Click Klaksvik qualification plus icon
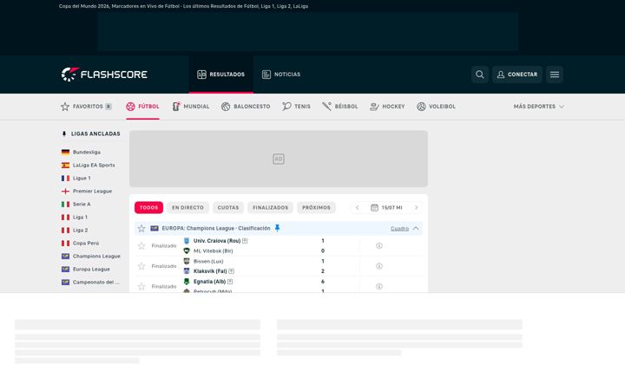 click(x=231, y=271)
